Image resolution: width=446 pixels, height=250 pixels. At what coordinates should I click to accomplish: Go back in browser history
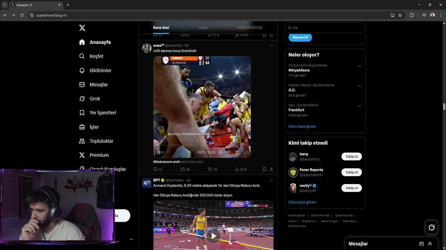pos(5,15)
